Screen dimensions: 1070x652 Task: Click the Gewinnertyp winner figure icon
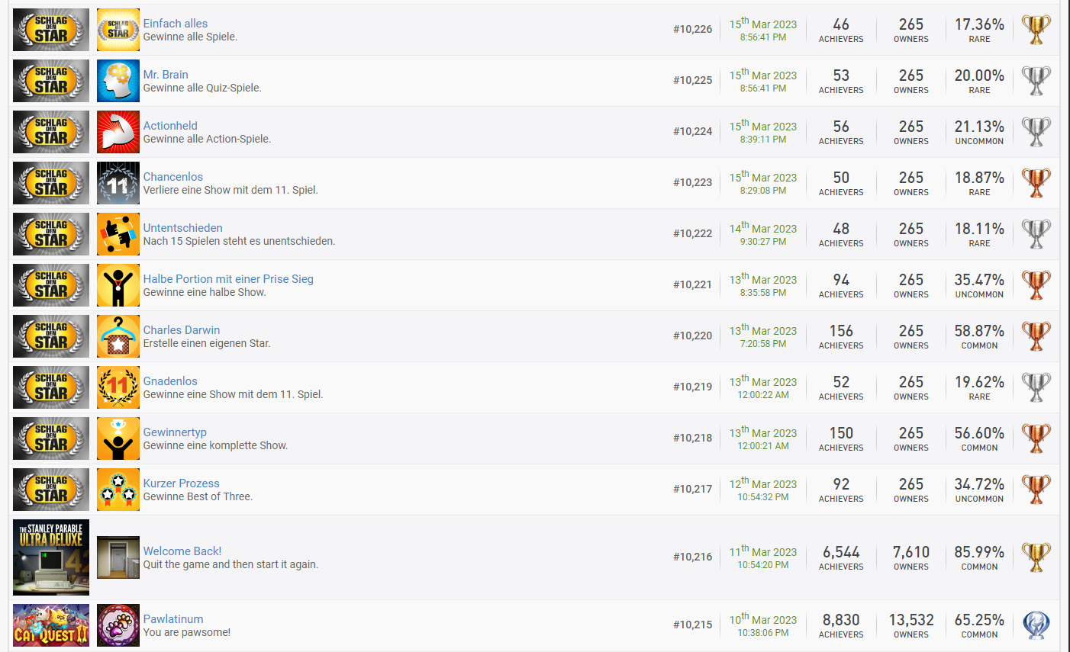pyautogui.click(x=118, y=438)
